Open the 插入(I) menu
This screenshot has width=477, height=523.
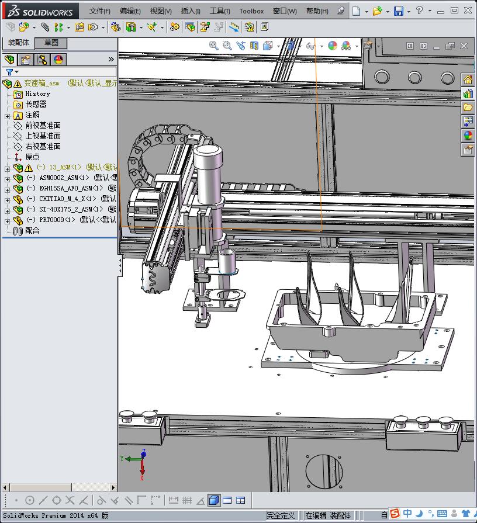[191, 11]
